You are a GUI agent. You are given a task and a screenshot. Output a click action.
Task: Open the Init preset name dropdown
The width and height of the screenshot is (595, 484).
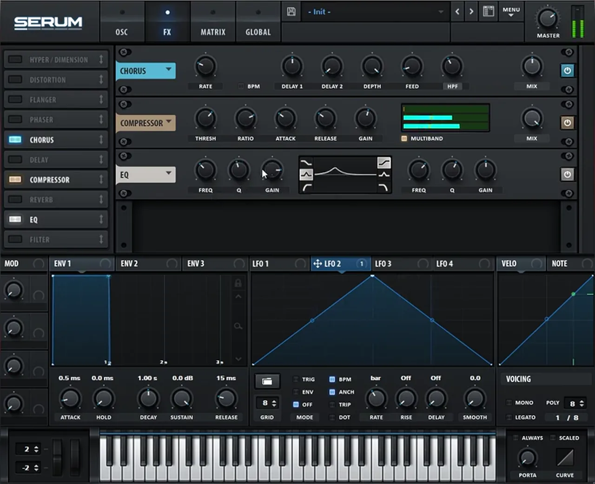coord(375,12)
